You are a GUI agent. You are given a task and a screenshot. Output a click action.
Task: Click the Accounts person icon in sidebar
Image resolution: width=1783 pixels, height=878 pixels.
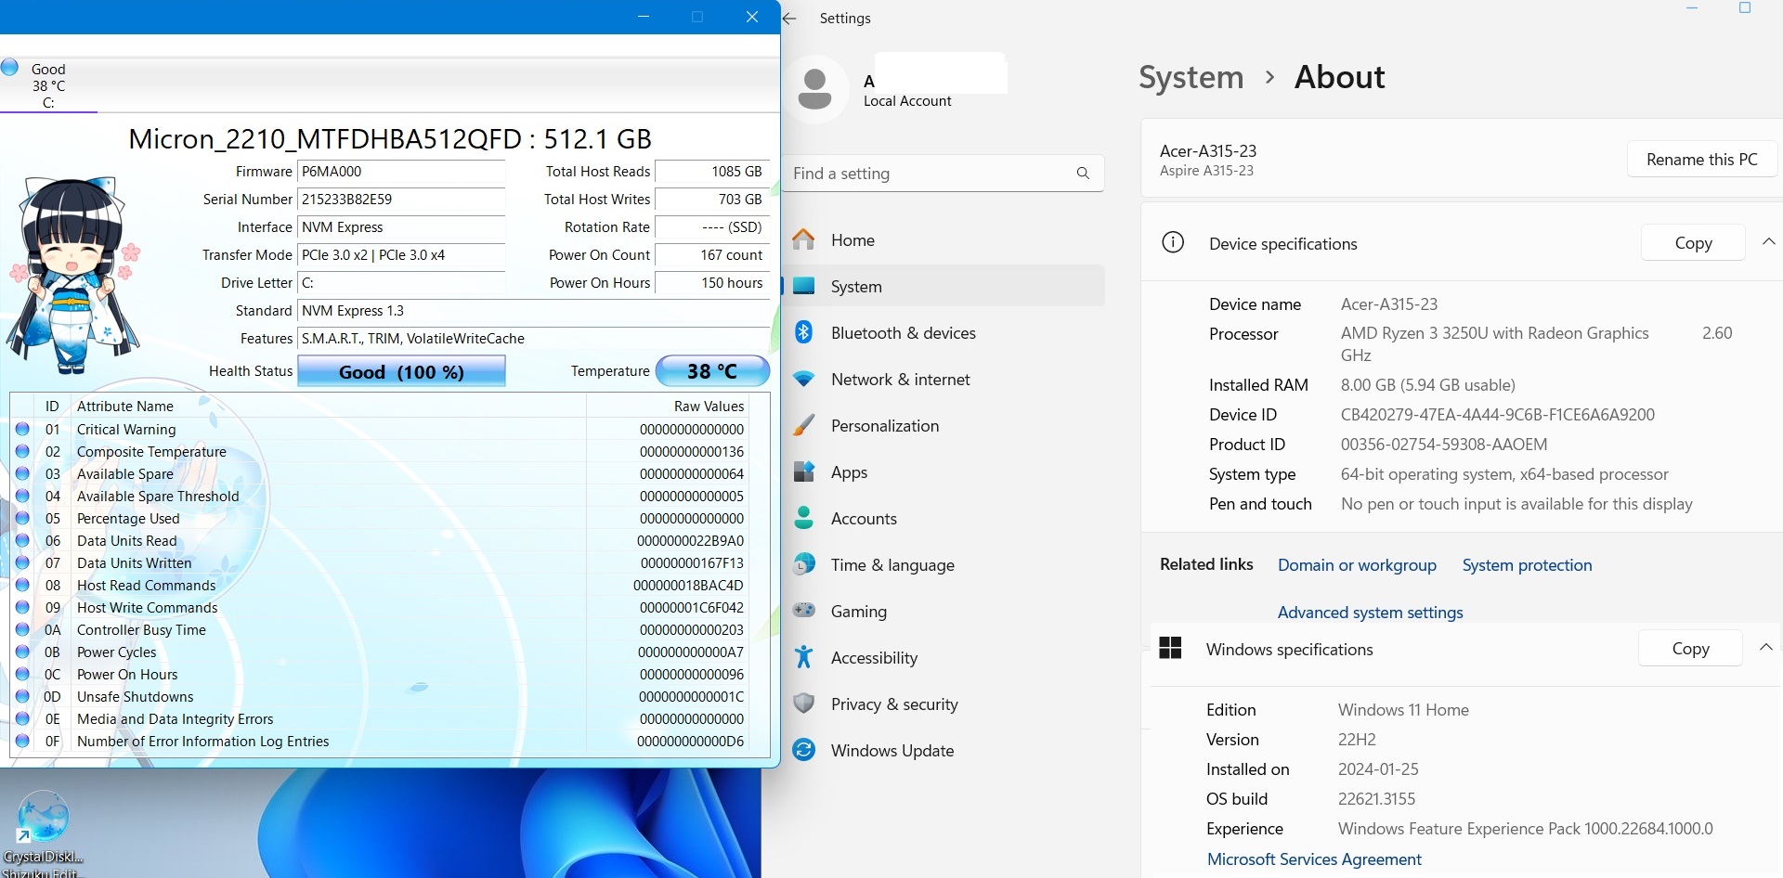pos(803,518)
